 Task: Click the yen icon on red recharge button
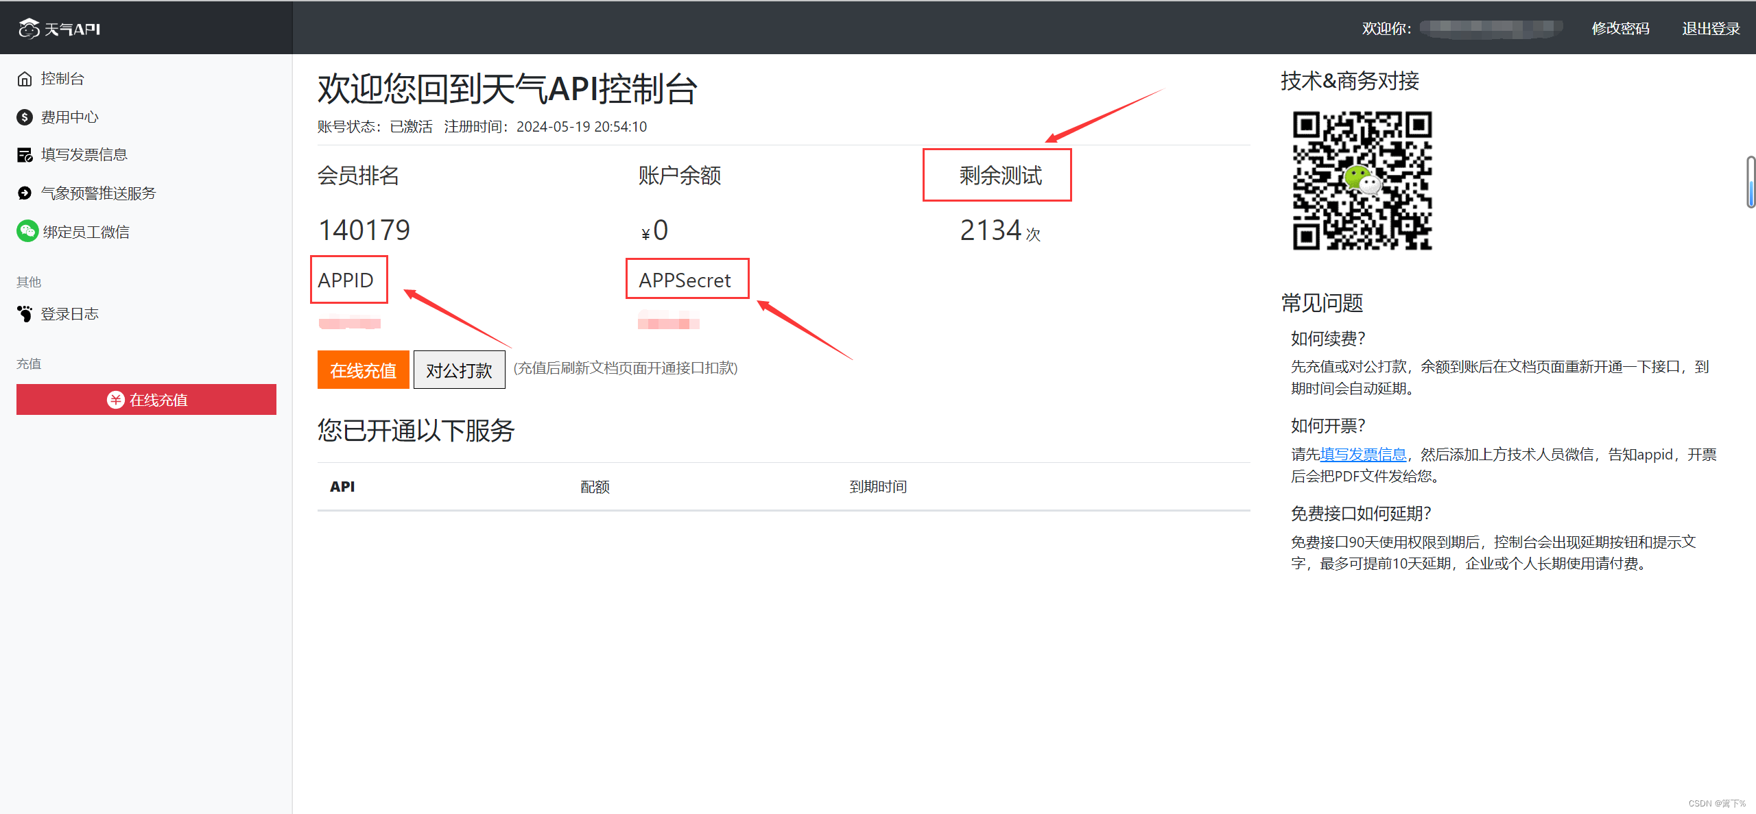click(x=115, y=400)
